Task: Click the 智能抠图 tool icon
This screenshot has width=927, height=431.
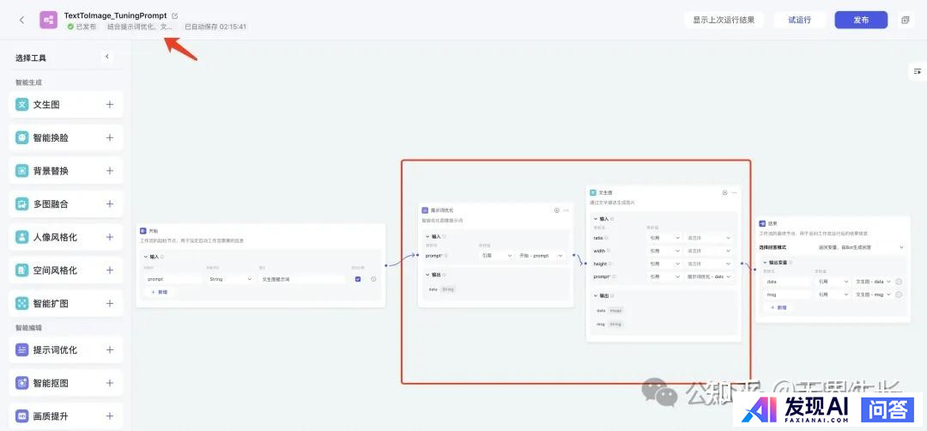Action: point(22,383)
